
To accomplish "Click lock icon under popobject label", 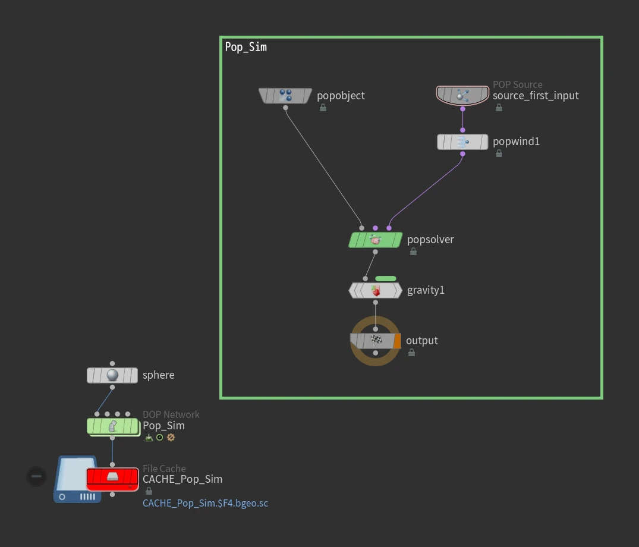I will coord(323,108).
